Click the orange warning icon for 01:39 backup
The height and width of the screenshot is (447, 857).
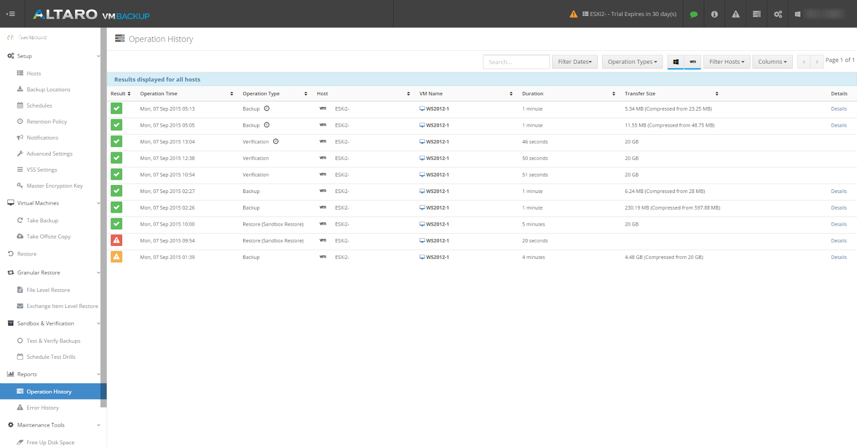116,257
